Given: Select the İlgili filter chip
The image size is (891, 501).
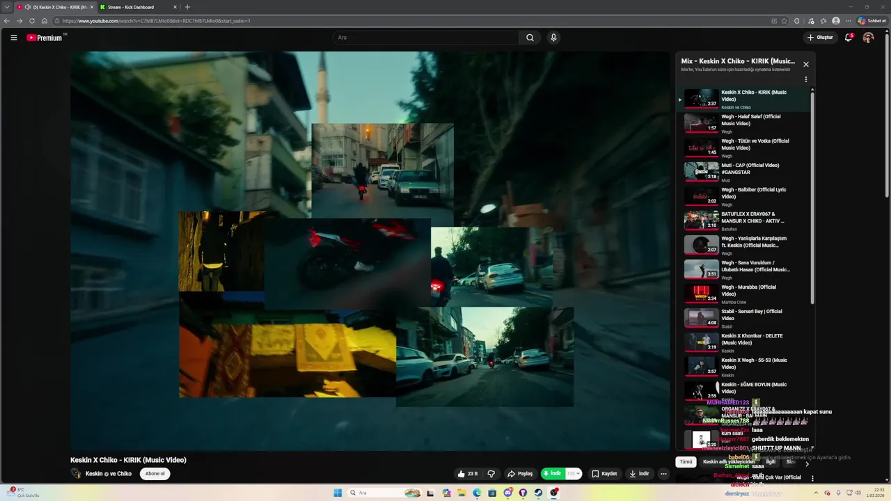Looking at the screenshot, I should pos(771,462).
